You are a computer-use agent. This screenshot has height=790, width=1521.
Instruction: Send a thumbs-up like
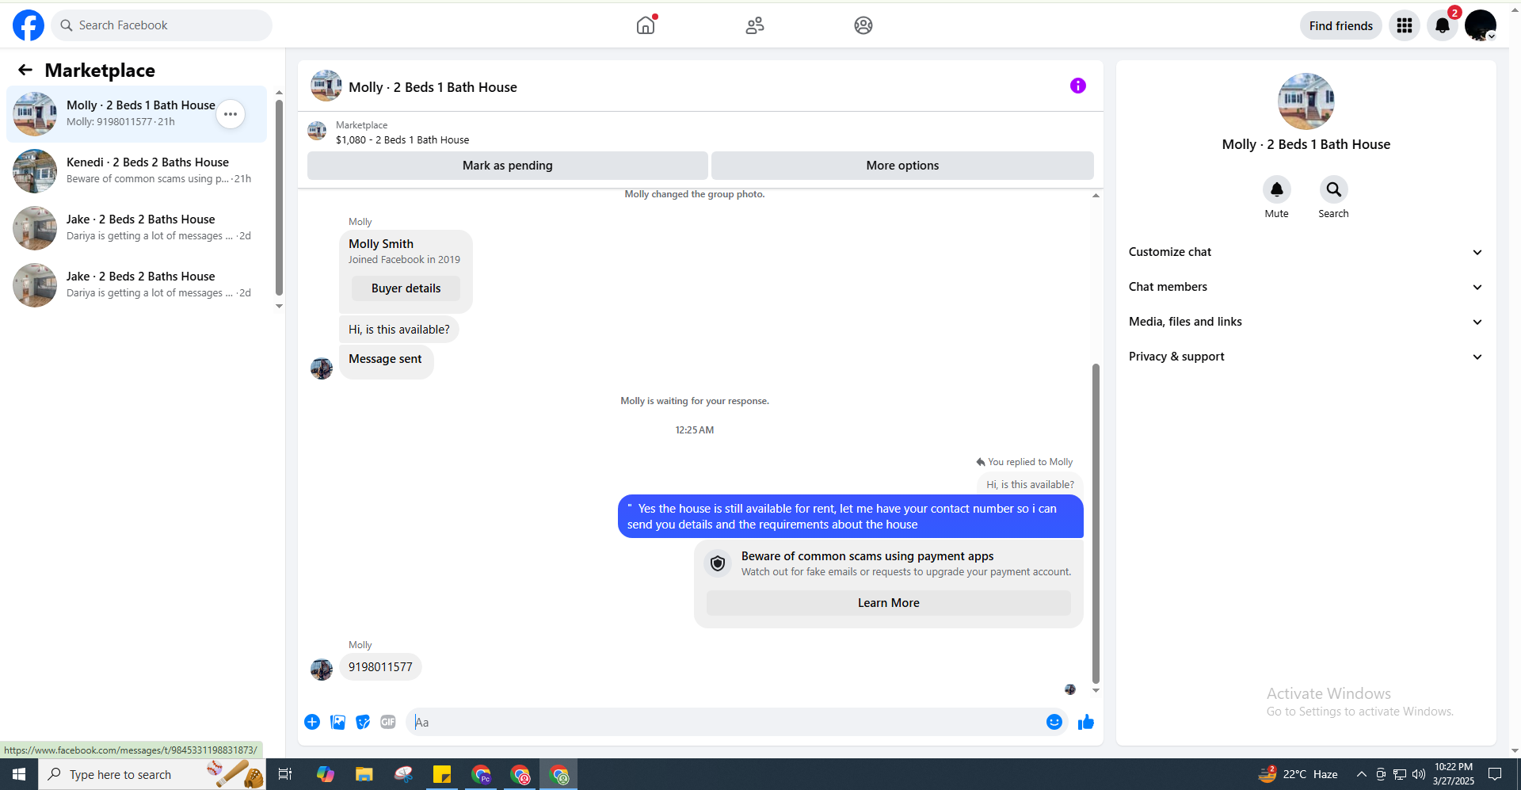[x=1086, y=722]
